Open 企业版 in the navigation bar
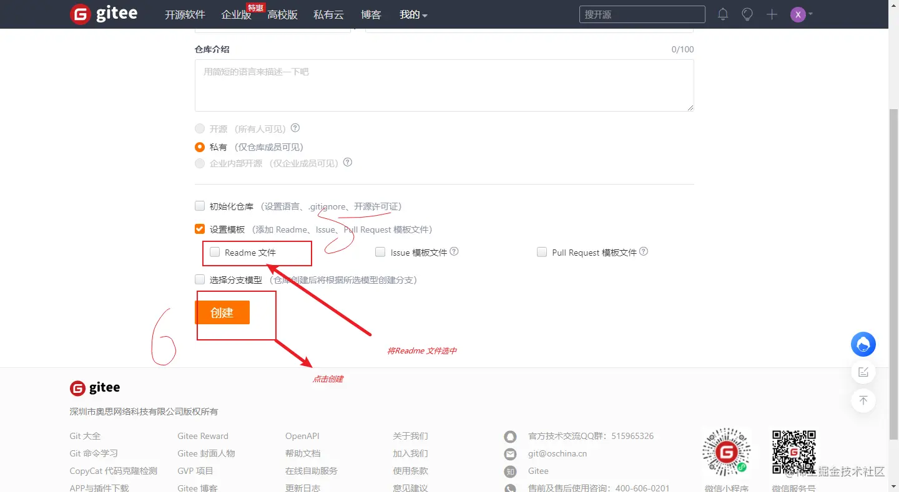Screen dimensions: 899x492 [x=236, y=14]
